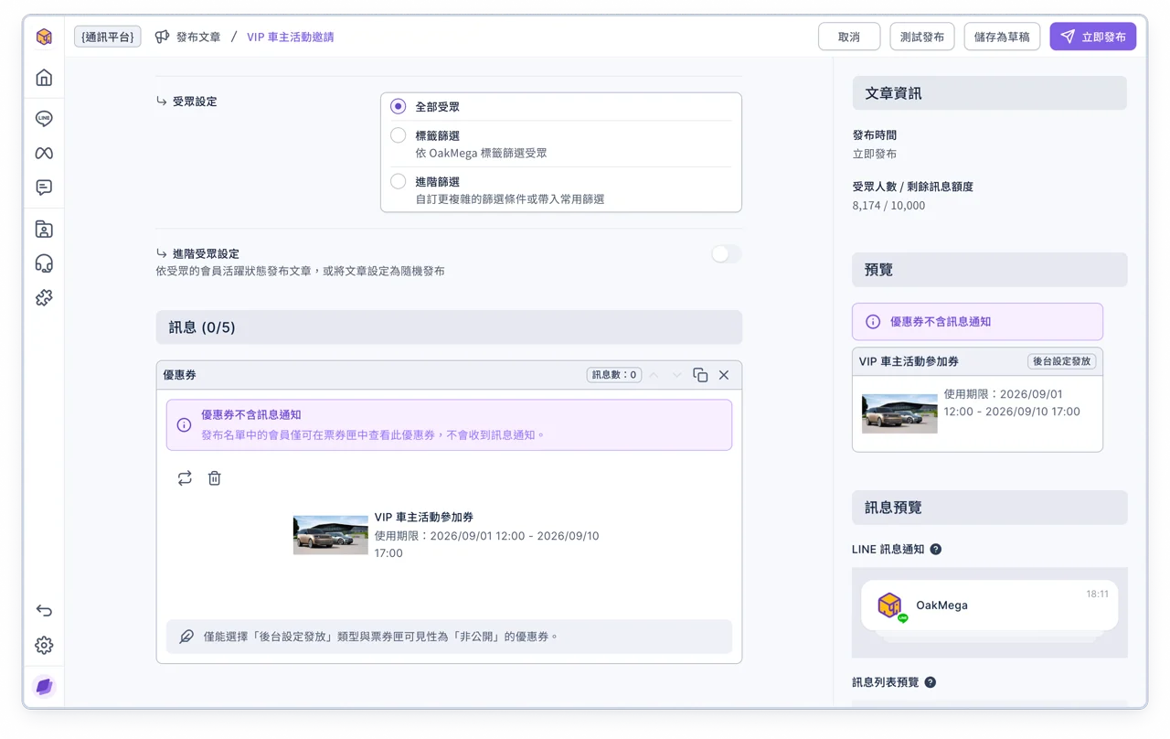
Task: Click the purple avatar icon at bottom of sidebar
Action: tap(44, 686)
